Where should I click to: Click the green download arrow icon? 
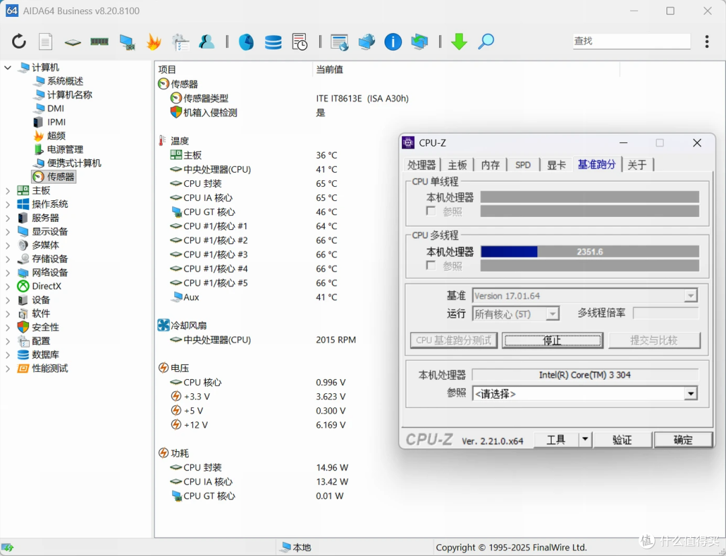(459, 42)
